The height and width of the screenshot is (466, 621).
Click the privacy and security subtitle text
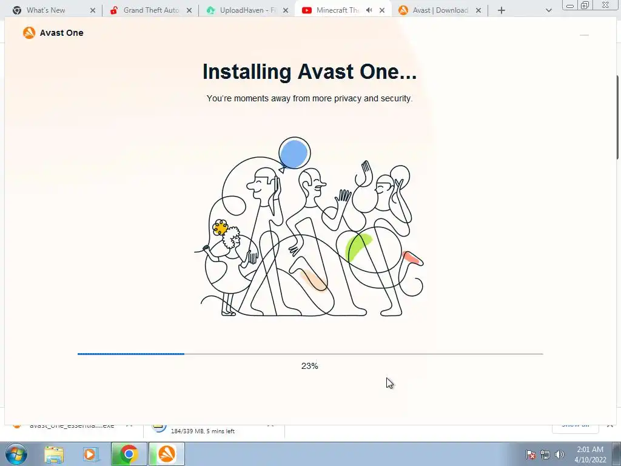coord(310,98)
